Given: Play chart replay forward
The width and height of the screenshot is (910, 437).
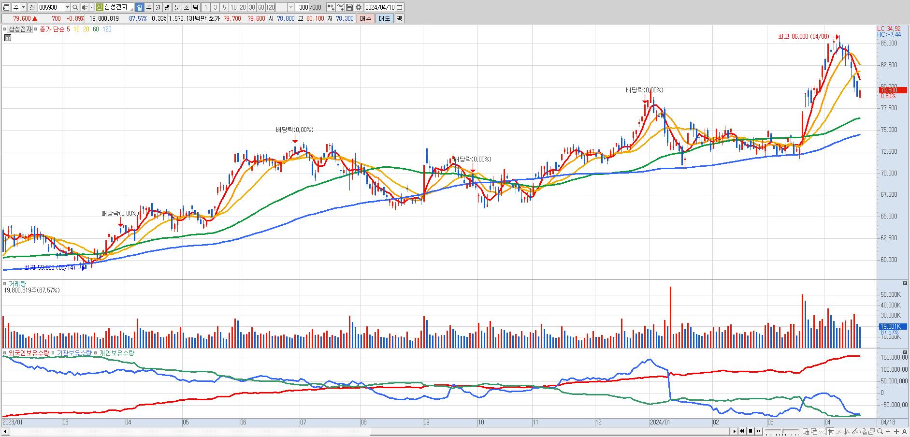Looking at the screenshot, I should [734, 431].
